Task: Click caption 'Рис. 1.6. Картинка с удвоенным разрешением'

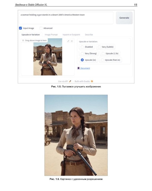Action: point(76,179)
